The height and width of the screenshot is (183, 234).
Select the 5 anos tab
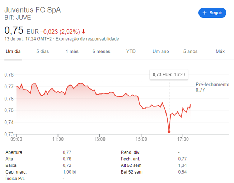[x=190, y=51]
